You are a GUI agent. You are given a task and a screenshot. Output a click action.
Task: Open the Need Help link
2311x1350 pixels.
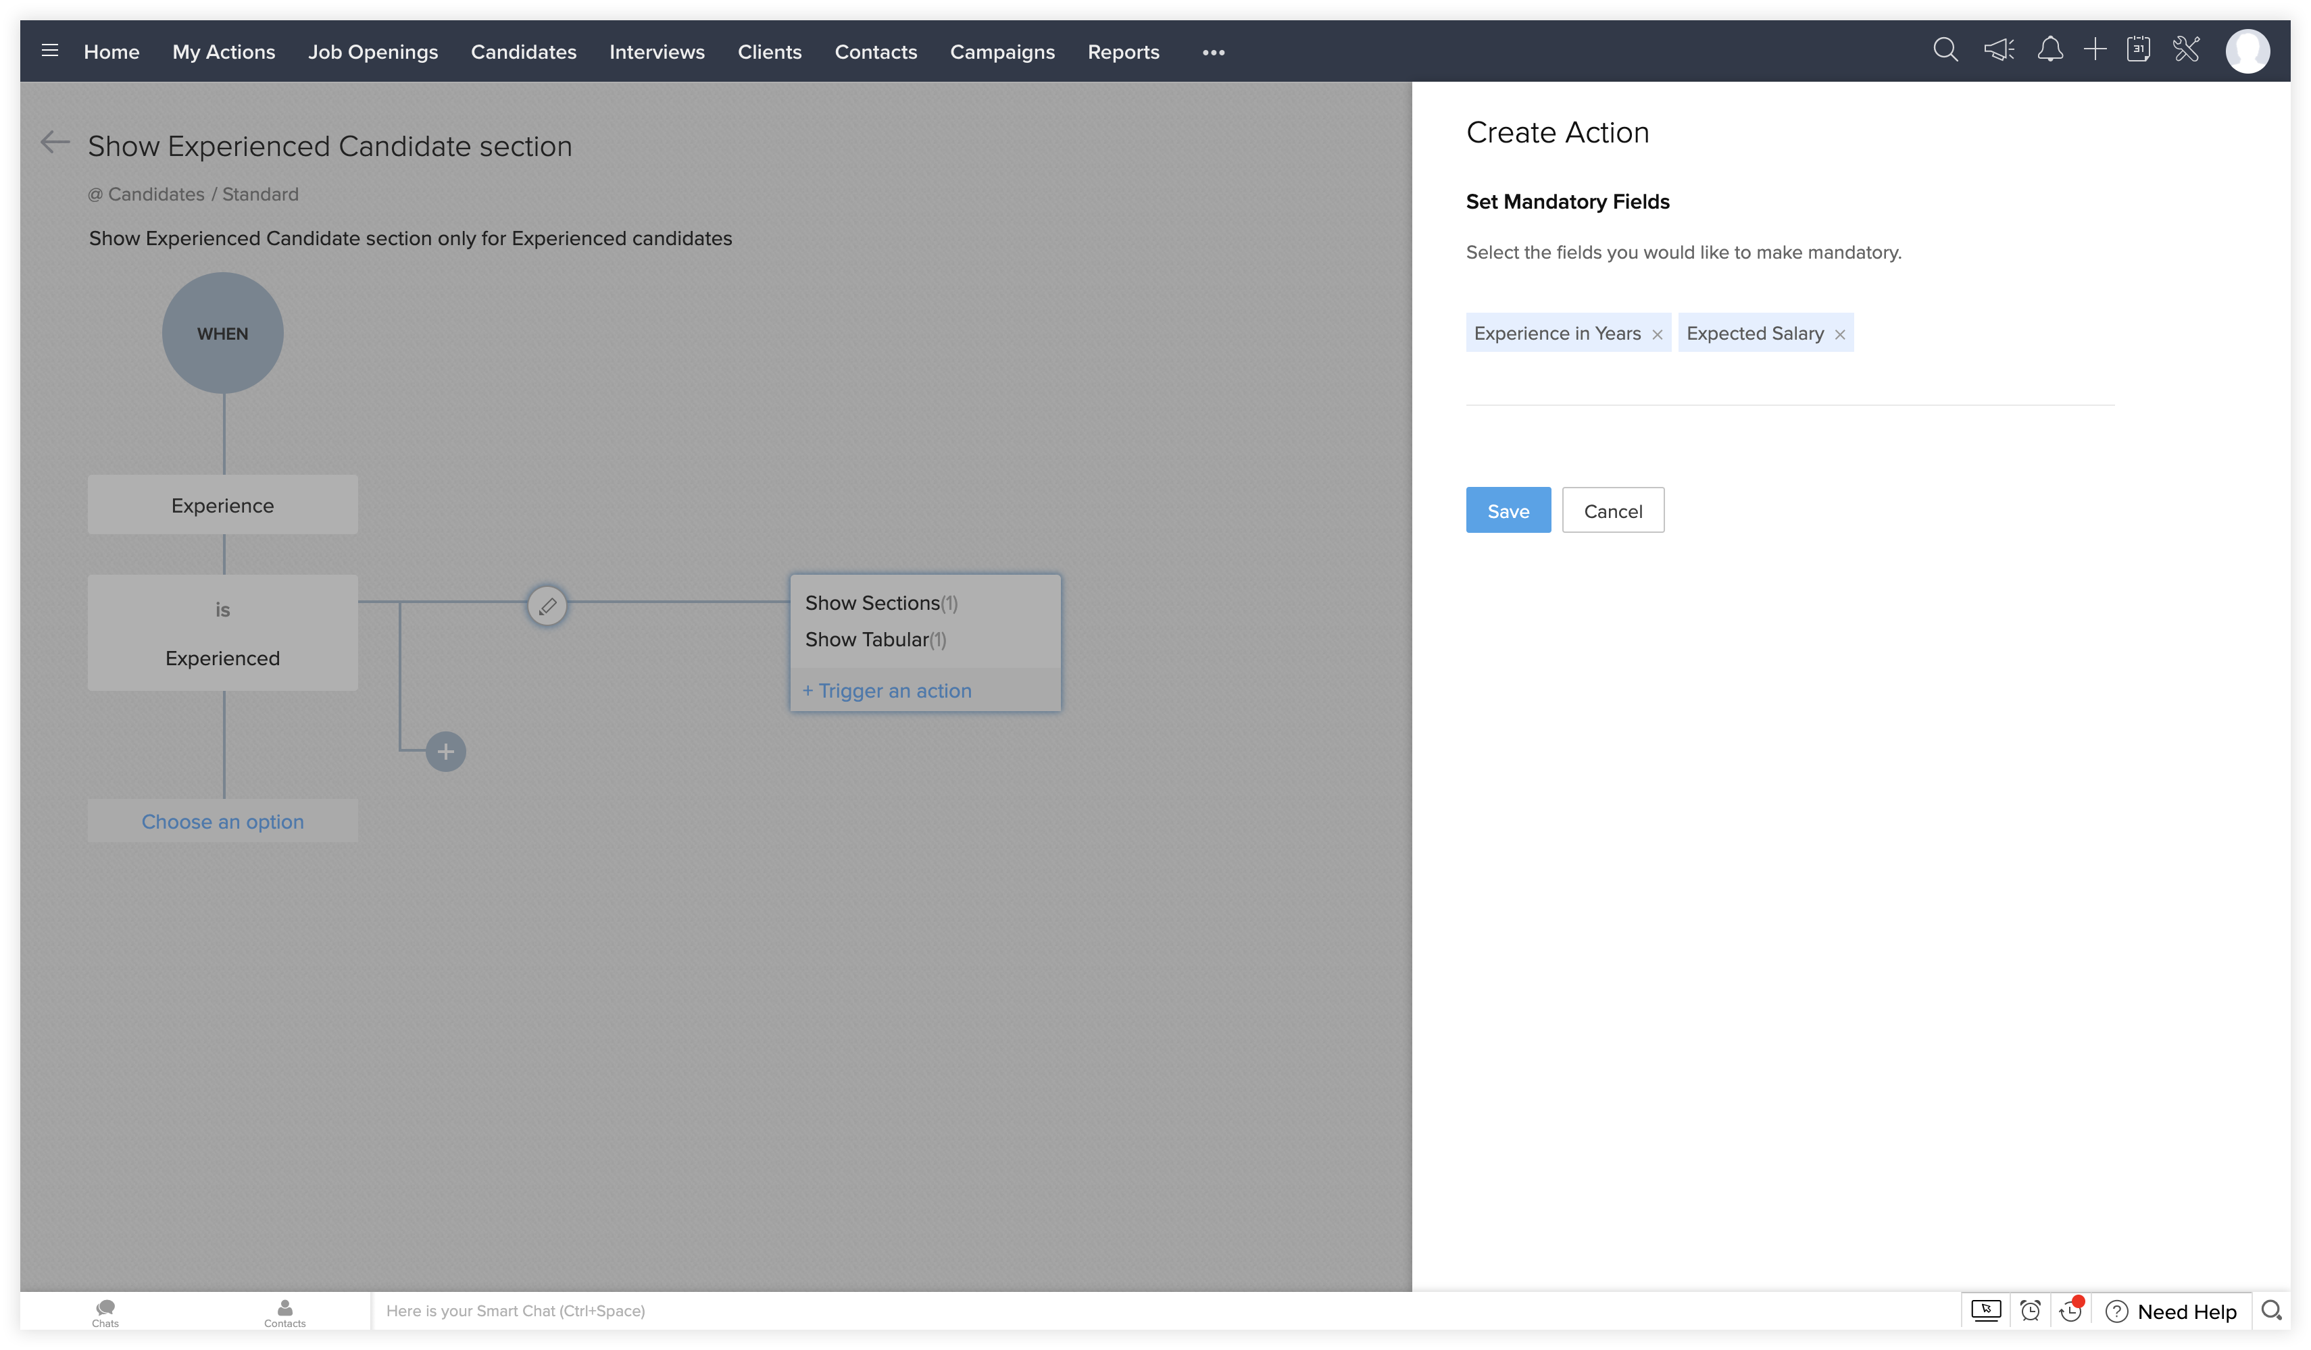[x=2186, y=1311]
